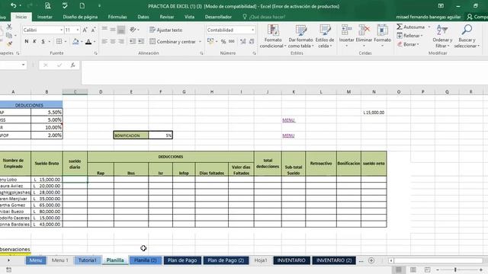Open the Diseño de página tab

pyautogui.click(x=80, y=17)
